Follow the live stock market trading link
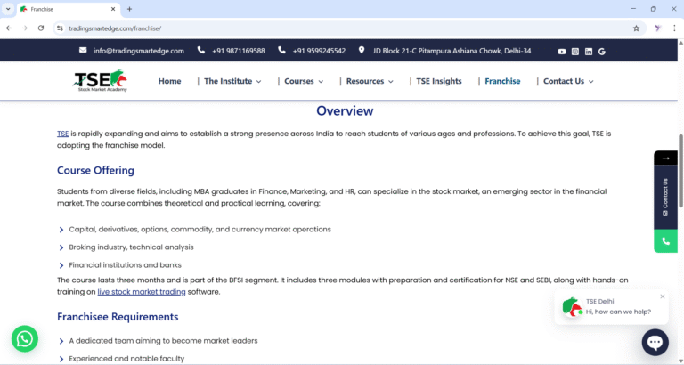This screenshot has width=684, height=365. (x=141, y=291)
